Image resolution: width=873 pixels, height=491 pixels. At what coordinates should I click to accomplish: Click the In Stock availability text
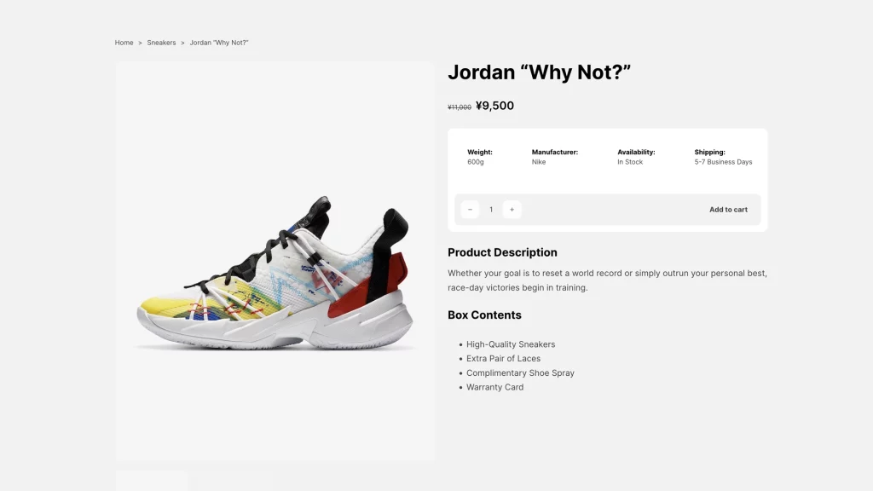pos(630,162)
